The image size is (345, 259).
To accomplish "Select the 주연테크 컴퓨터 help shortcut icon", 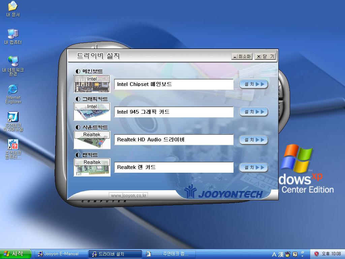I will click(x=13, y=149).
